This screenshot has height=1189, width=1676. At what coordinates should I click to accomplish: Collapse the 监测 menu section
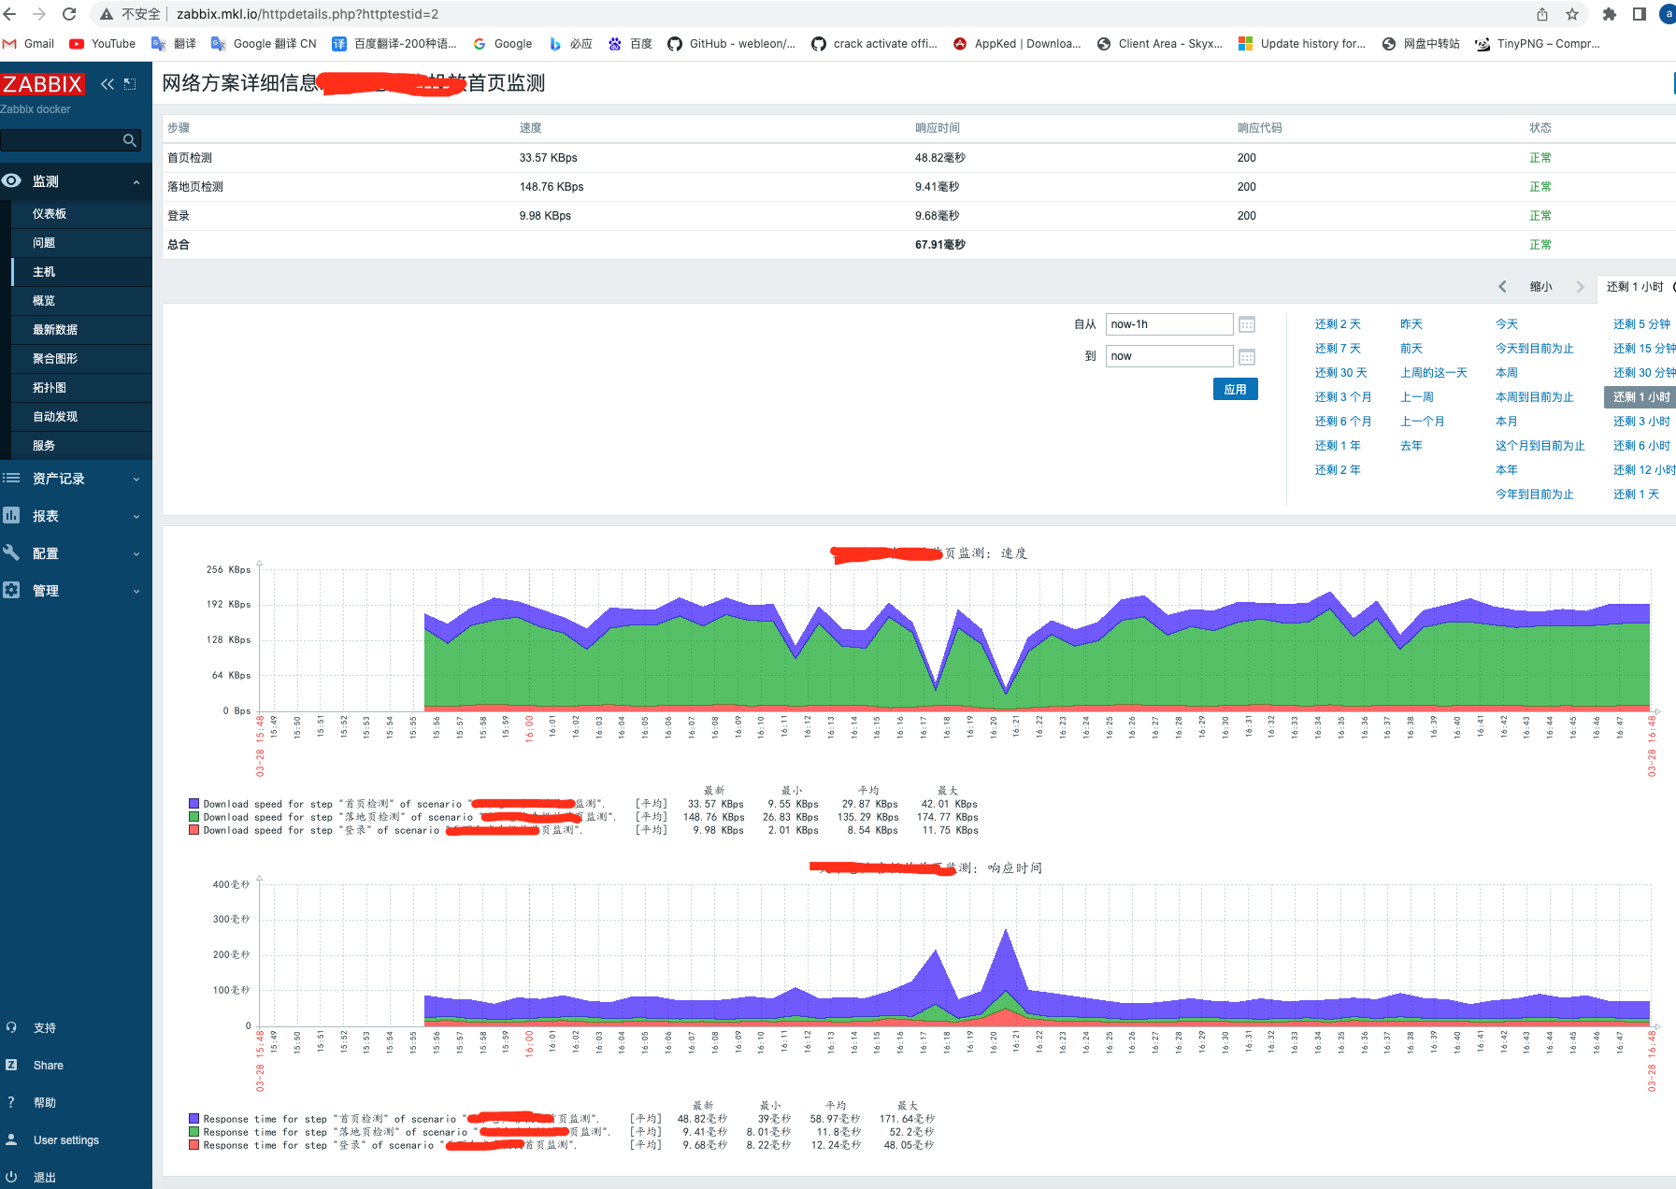click(x=136, y=182)
